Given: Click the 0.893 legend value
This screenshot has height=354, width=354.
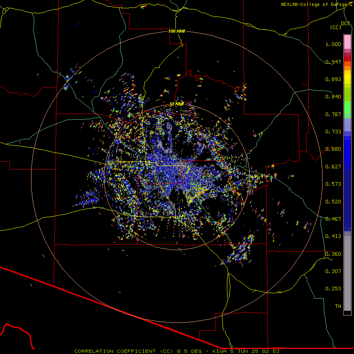Looking at the screenshot, I should 333,79.
